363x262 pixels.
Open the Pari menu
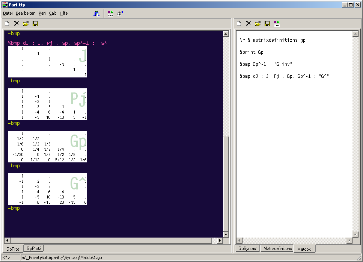point(42,13)
